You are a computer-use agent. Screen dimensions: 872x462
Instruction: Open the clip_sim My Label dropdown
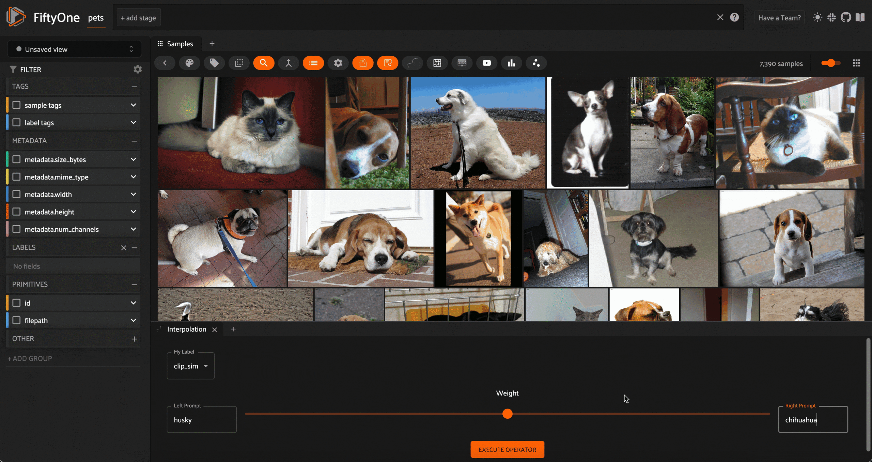pos(190,366)
